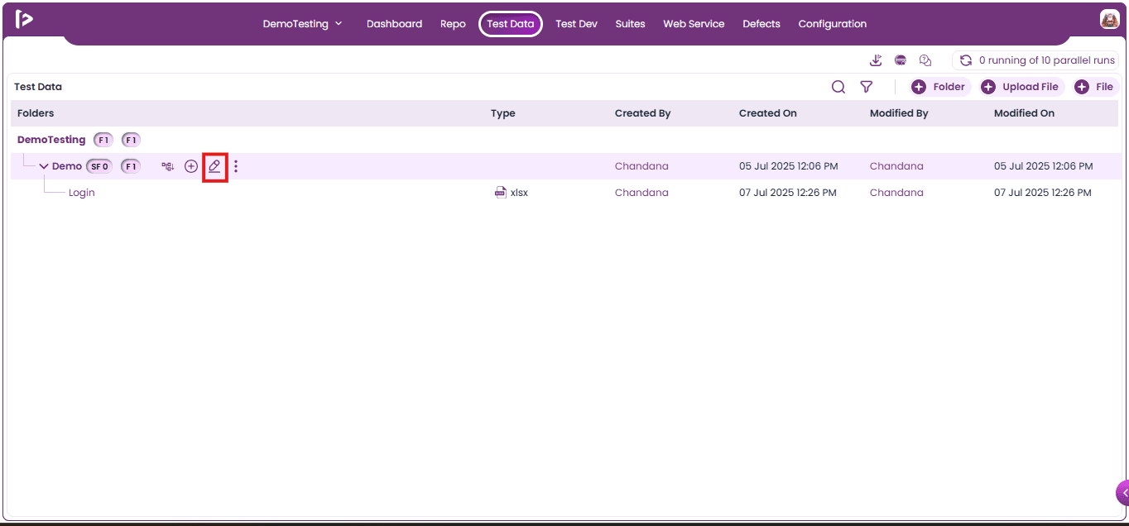1129x526 pixels.
Task: Click the pencil edit icon for Demo folder
Action: (x=214, y=166)
